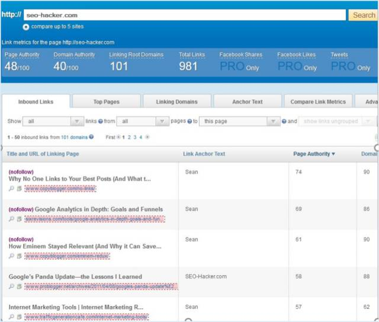Click the page icon next to the copyblogger.com/no-links URL

pos(19,189)
